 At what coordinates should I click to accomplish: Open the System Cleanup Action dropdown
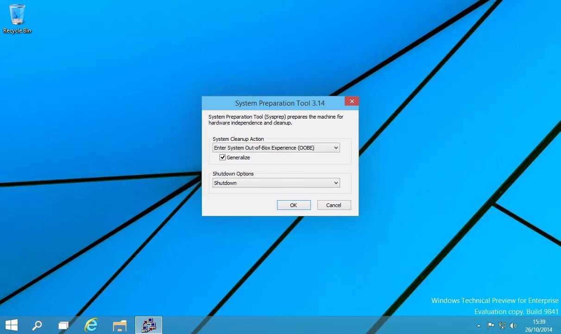click(276, 148)
